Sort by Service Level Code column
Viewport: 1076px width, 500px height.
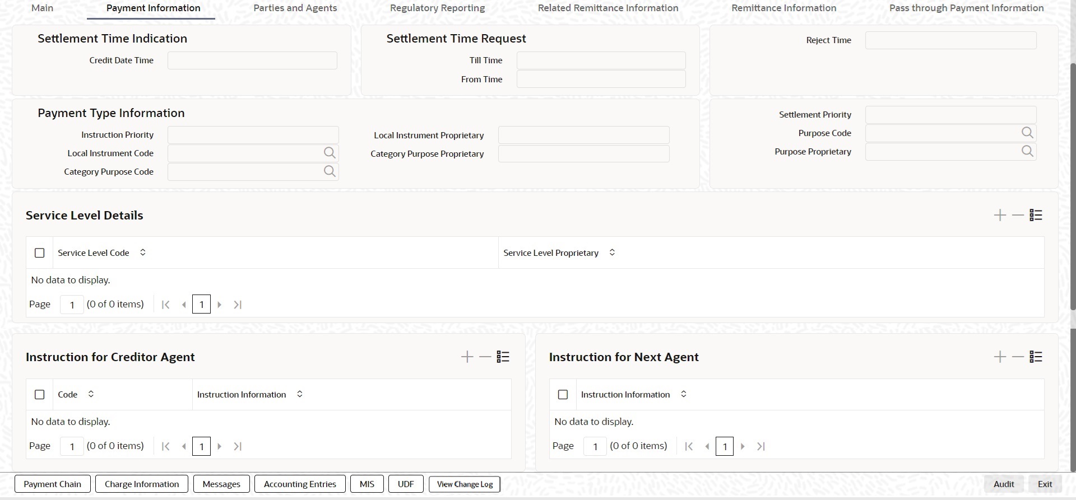coord(143,253)
